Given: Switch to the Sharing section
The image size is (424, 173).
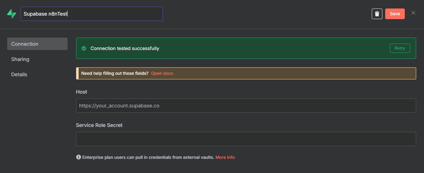Looking at the screenshot, I should (20, 59).
